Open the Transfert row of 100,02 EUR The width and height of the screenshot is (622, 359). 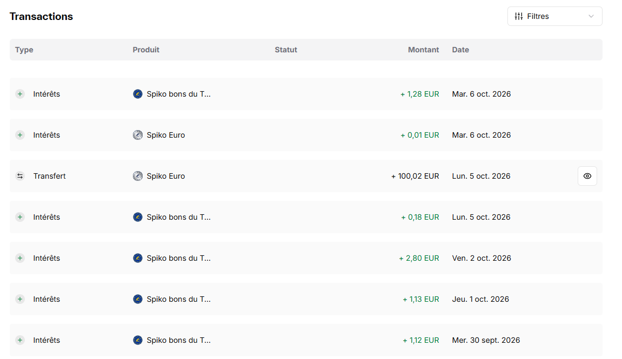tap(306, 176)
